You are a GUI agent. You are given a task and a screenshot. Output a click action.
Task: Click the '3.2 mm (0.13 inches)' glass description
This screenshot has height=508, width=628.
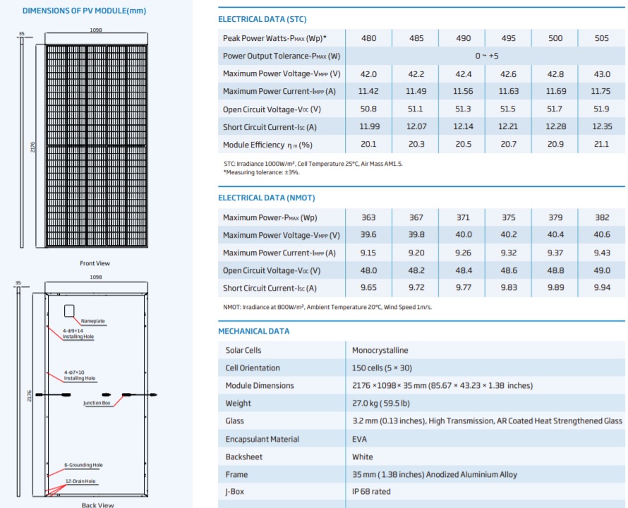[x=487, y=421]
